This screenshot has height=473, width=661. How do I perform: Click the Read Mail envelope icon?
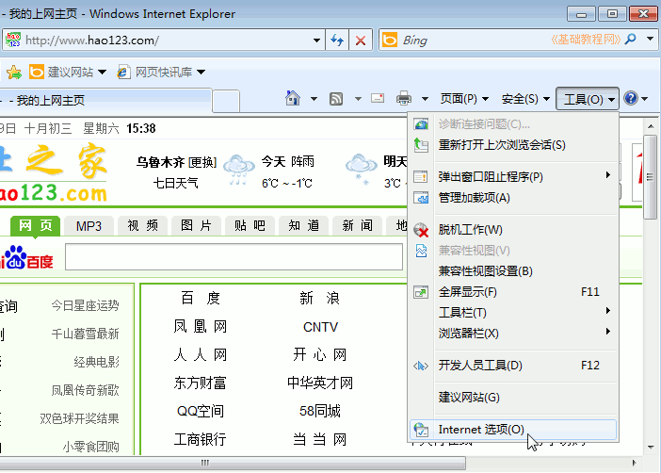[x=378, y=98]
